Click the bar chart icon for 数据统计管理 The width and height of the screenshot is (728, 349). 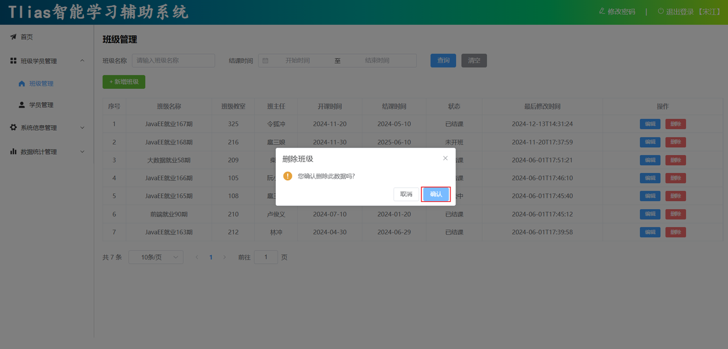[x=13, y=152]
